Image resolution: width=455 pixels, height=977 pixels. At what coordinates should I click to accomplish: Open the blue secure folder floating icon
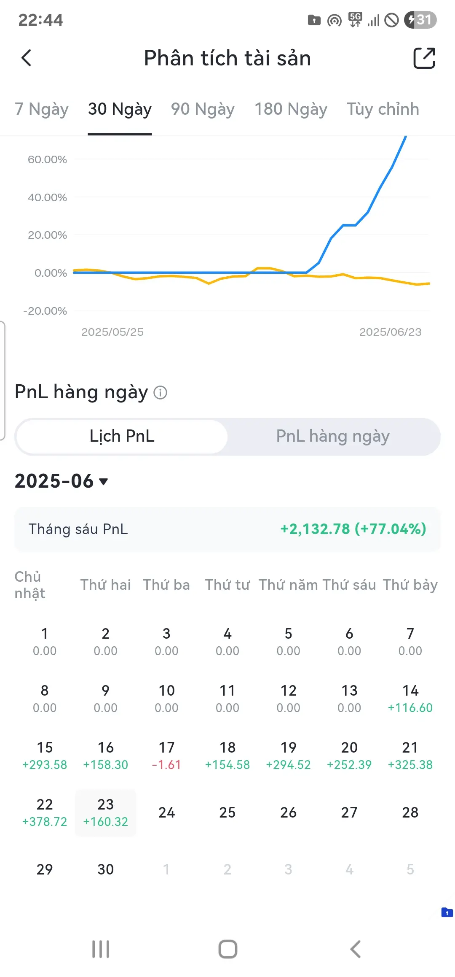(x=447, y=912)
